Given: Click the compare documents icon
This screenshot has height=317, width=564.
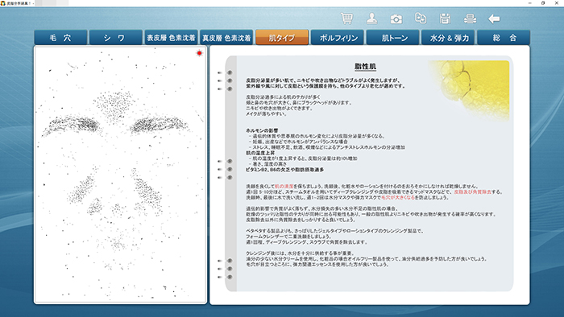Looking at the screenshot, I should coord(421,19).
